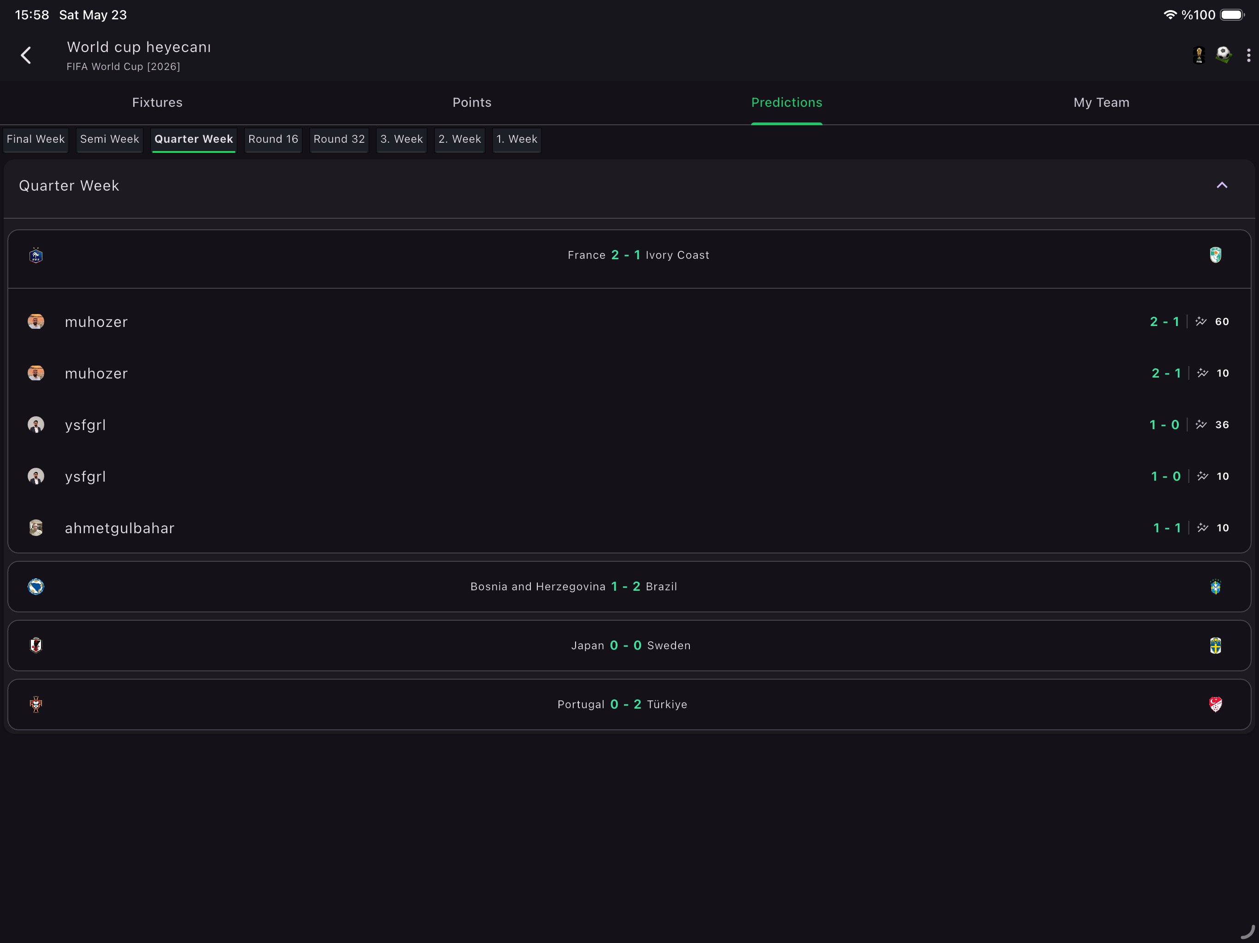Select the Round 16 filter
The width and height of the screenshot is (1259, 943).
coord(273,140)
